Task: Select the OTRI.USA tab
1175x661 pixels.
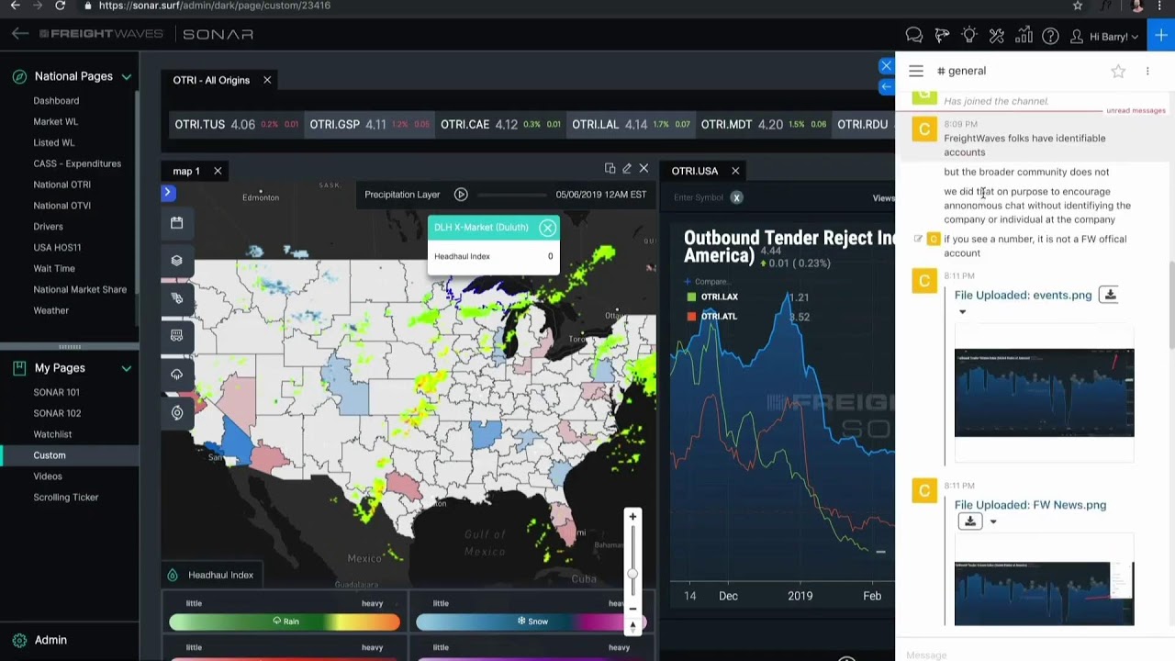Action: pos(694,171)
